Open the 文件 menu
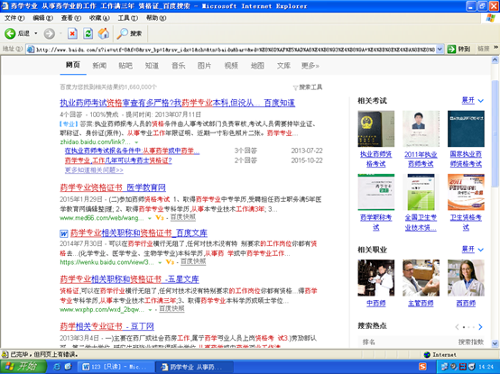The width and height of the screenshot is (500, 374). pos(14,18)
